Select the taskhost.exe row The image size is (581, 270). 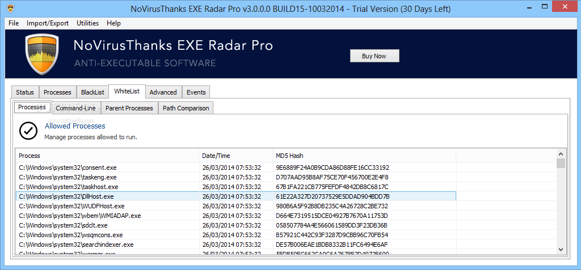[x=235, y=187]
